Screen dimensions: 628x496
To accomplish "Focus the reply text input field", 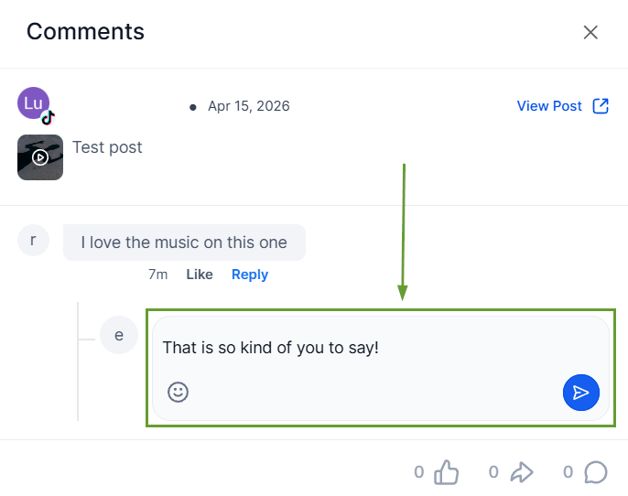I will coord(366,348).
